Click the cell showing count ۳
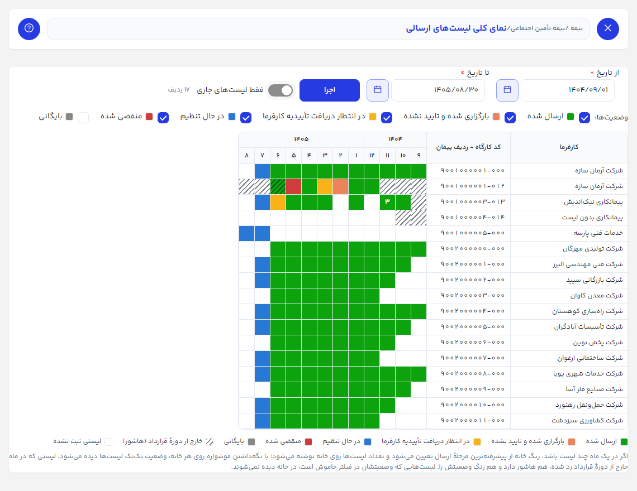 (388, 202)
